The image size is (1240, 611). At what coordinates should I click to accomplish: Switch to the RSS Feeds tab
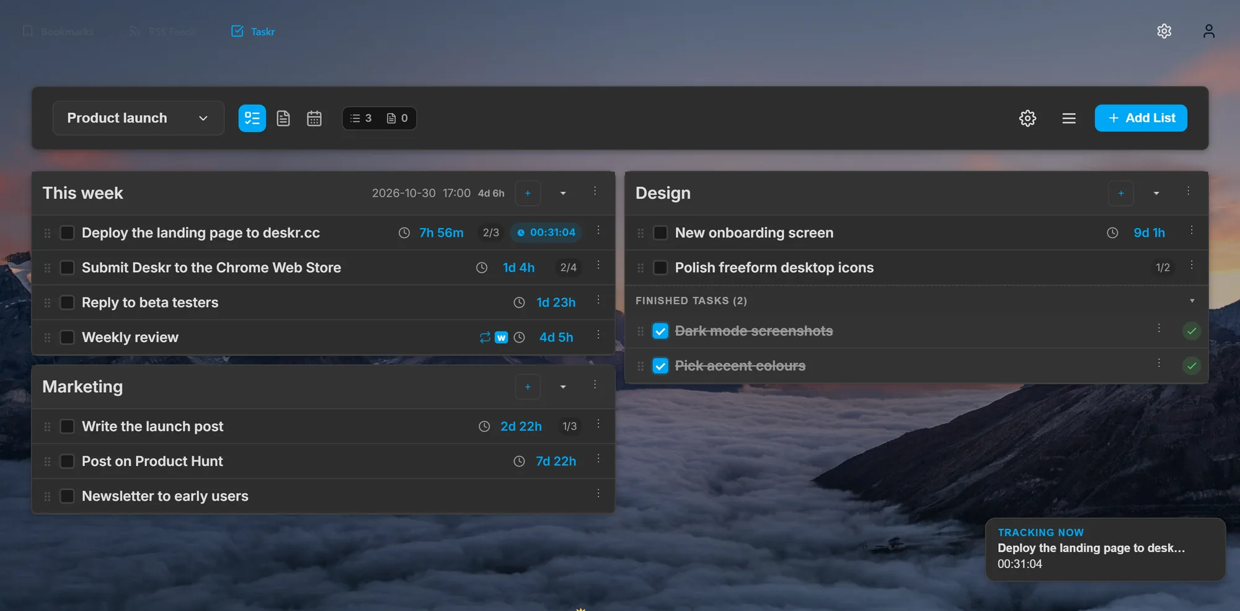162,32
